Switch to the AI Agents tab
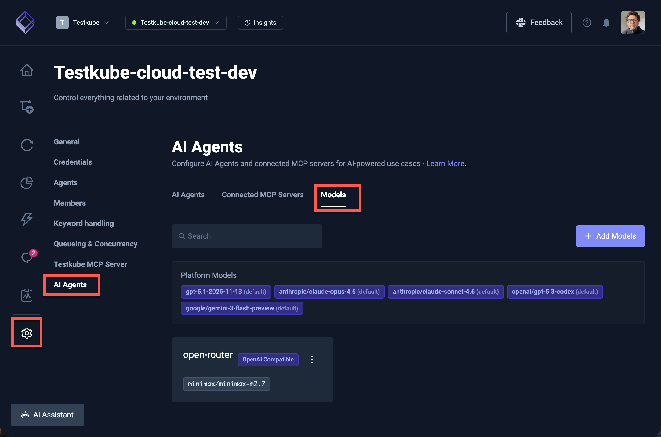 (x=188, y=195)
